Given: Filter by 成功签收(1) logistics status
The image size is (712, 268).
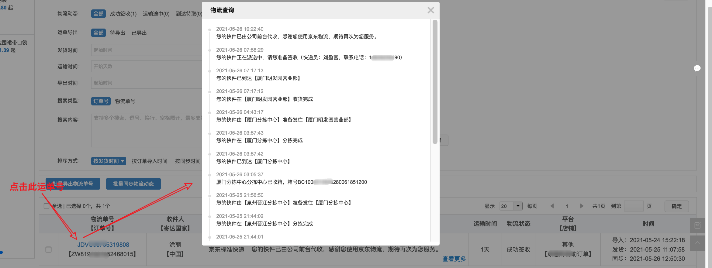Looking at the screenshot, I should (123, 14).
